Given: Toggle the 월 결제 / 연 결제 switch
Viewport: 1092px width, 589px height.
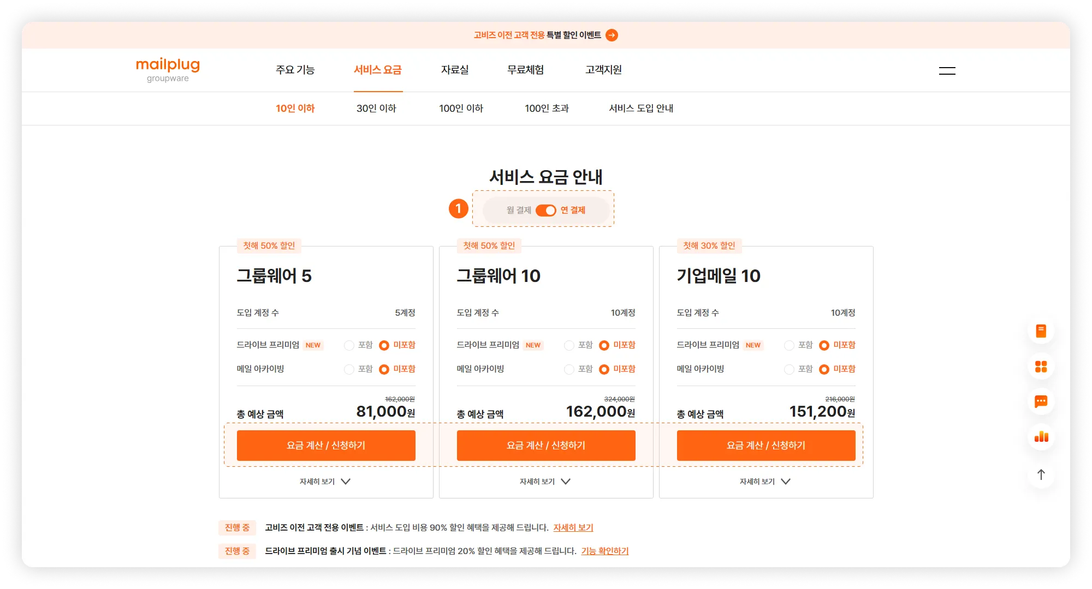Looking at the screenshot, I should point(545,211).
